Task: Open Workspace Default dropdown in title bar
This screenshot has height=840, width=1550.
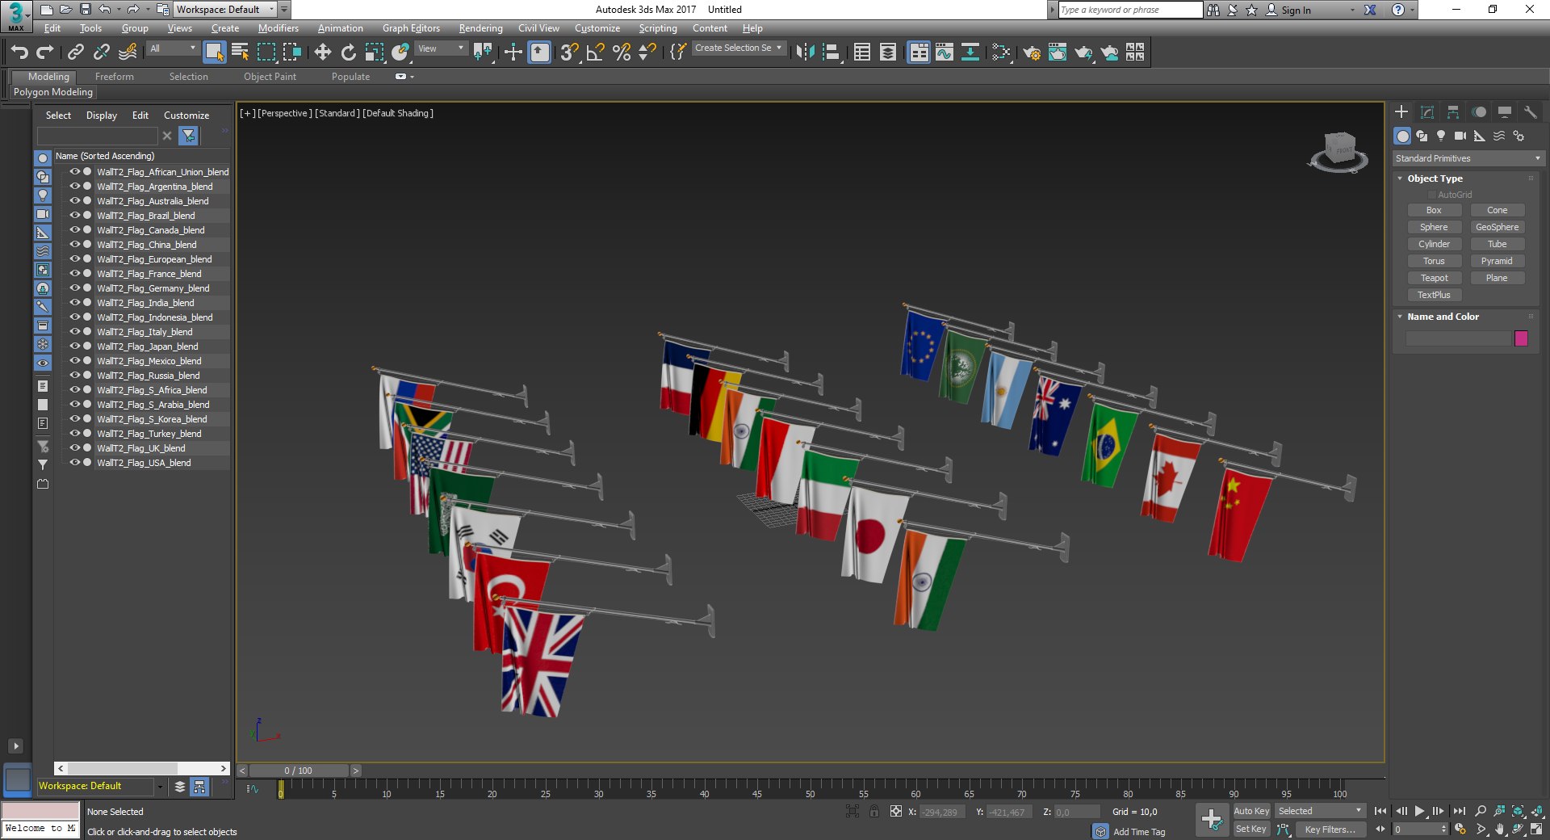Action: pyautogui.click(x=224, y=10)
